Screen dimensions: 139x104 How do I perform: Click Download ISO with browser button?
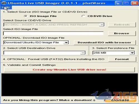pos(105,42)
